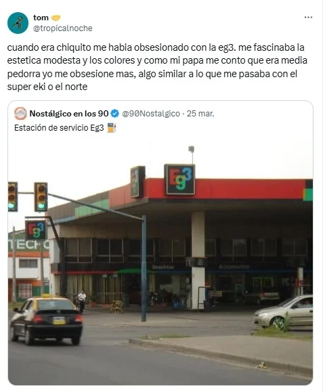Screen dimensions: 325x392
Task: Click the "25 mar." timestamp
Action: (200, 114)
